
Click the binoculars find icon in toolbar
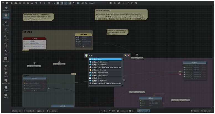tap(54, 3)
